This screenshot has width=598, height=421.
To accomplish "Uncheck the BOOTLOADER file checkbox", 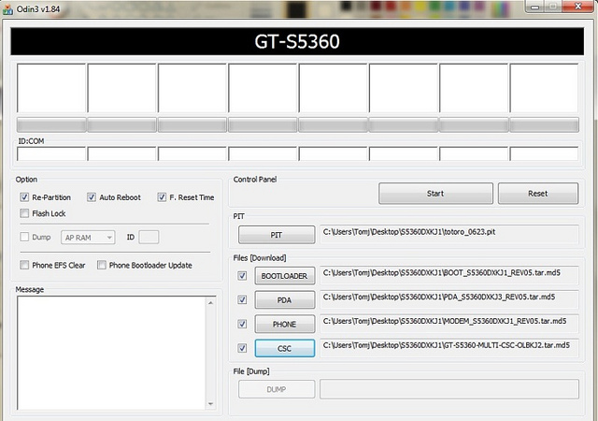I will pyautogui.click(x=242, y=275).
